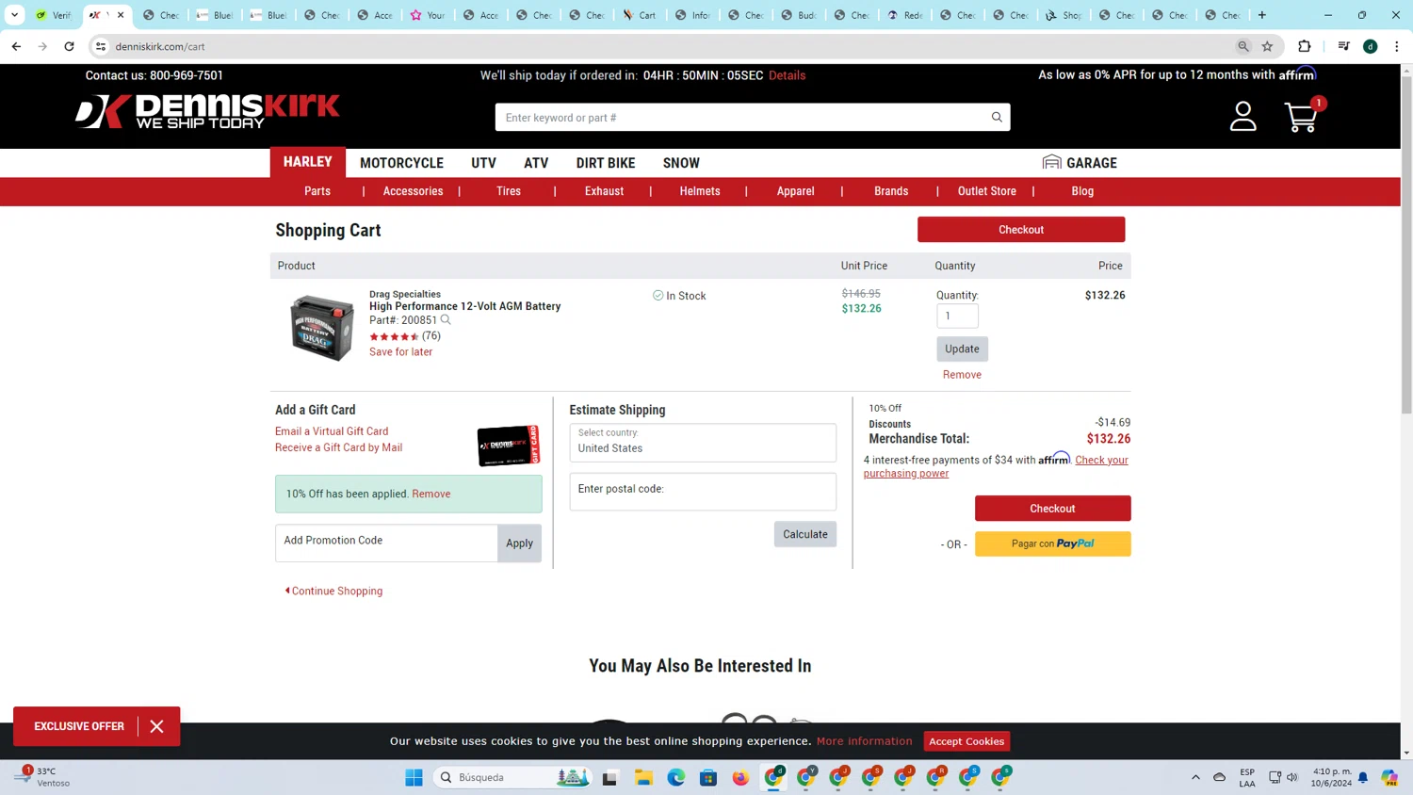Close the Exclusive Offer banner
The height and width of the screenshot is (795, 1413).
(156, 726)
